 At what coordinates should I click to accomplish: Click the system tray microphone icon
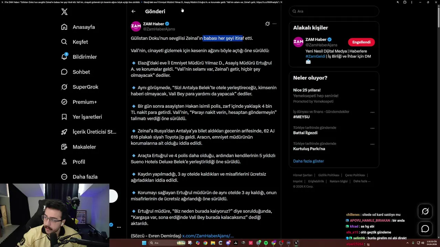tap(413, 243)
